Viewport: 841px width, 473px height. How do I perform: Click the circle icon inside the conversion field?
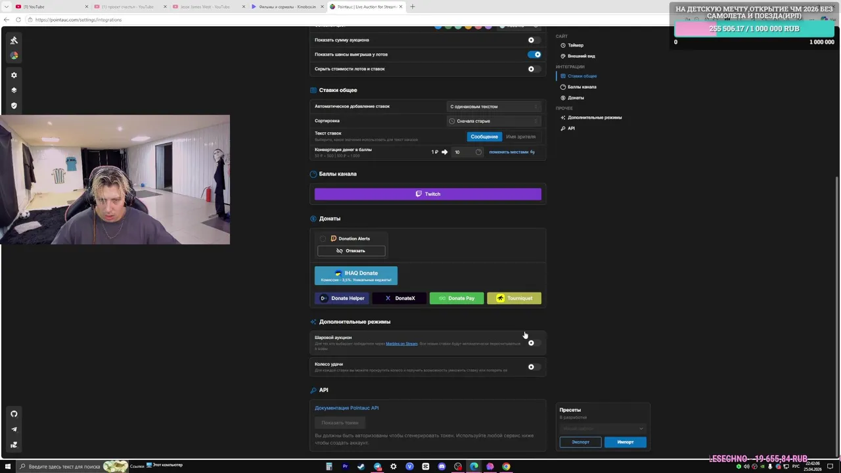478,152
